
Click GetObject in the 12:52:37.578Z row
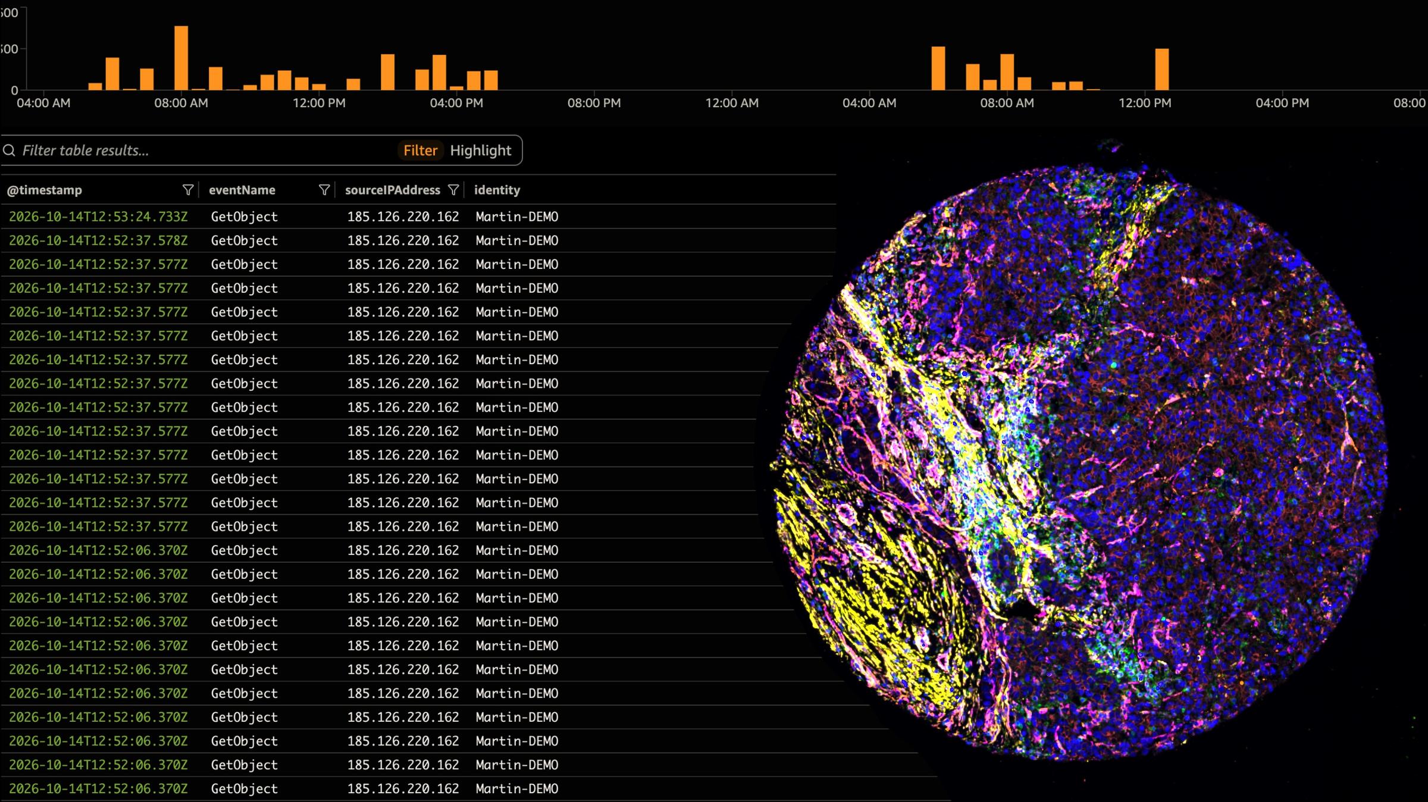(244, 240)
